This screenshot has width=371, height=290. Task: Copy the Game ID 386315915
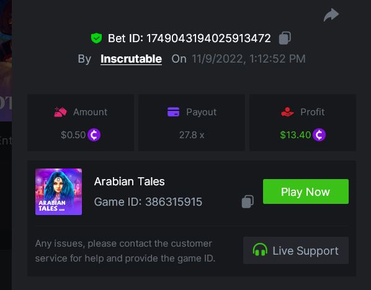pyautogui.click(x=248, y=201)
